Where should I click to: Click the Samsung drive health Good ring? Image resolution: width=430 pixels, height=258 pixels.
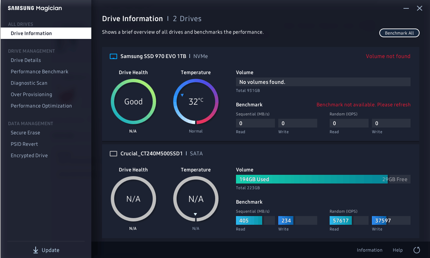(x=133, y=102)
